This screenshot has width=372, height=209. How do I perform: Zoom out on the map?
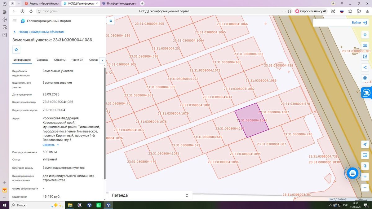(365, 188)
